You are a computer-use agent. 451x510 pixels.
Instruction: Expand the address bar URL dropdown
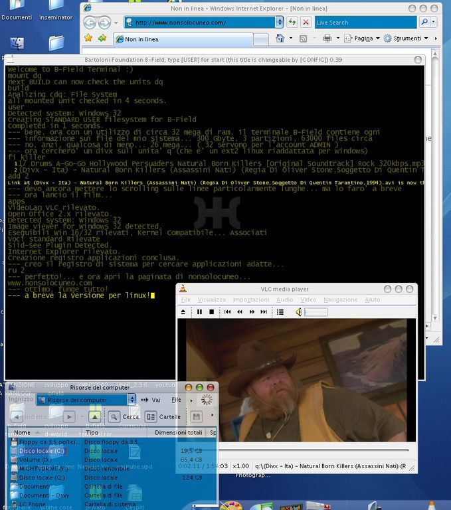[280, 22]
